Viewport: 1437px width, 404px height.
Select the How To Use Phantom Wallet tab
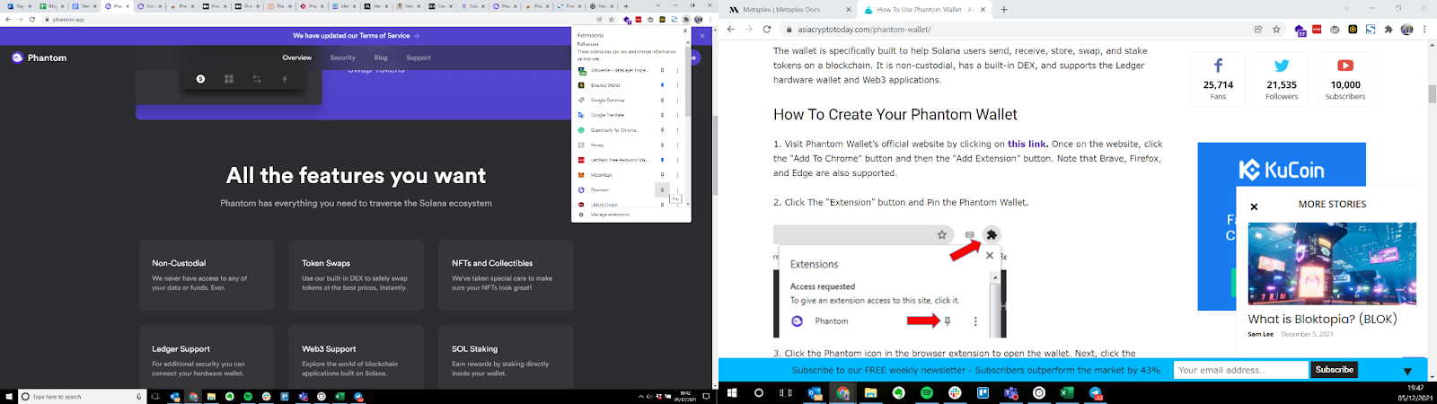click(x=923, y=10)
